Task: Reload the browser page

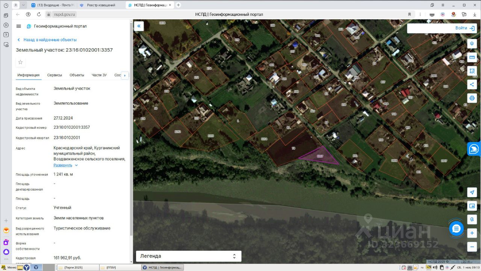Action: point(39,14)
